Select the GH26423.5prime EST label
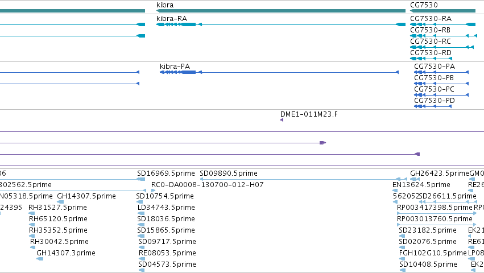This screenshot has height=273, width=484. 440,173
